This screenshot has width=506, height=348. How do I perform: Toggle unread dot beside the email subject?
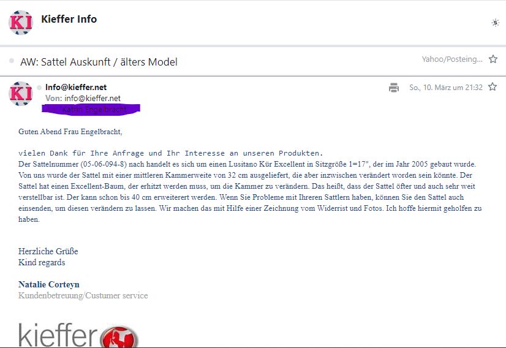[x=12, y=61]
